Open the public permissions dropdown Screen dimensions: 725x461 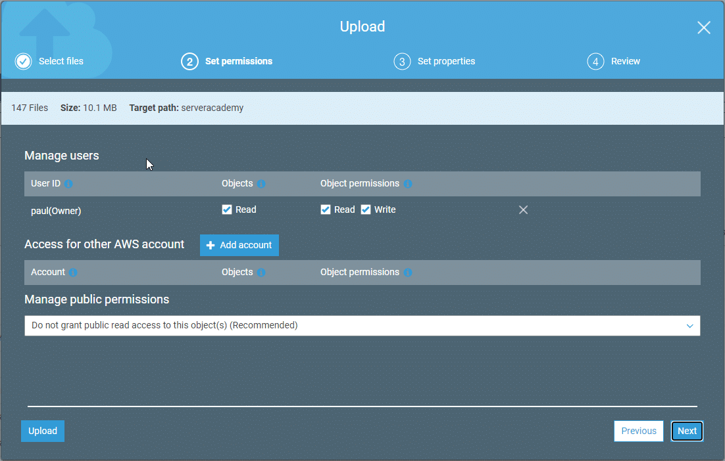pyautogui.click(x=362, y=326)
